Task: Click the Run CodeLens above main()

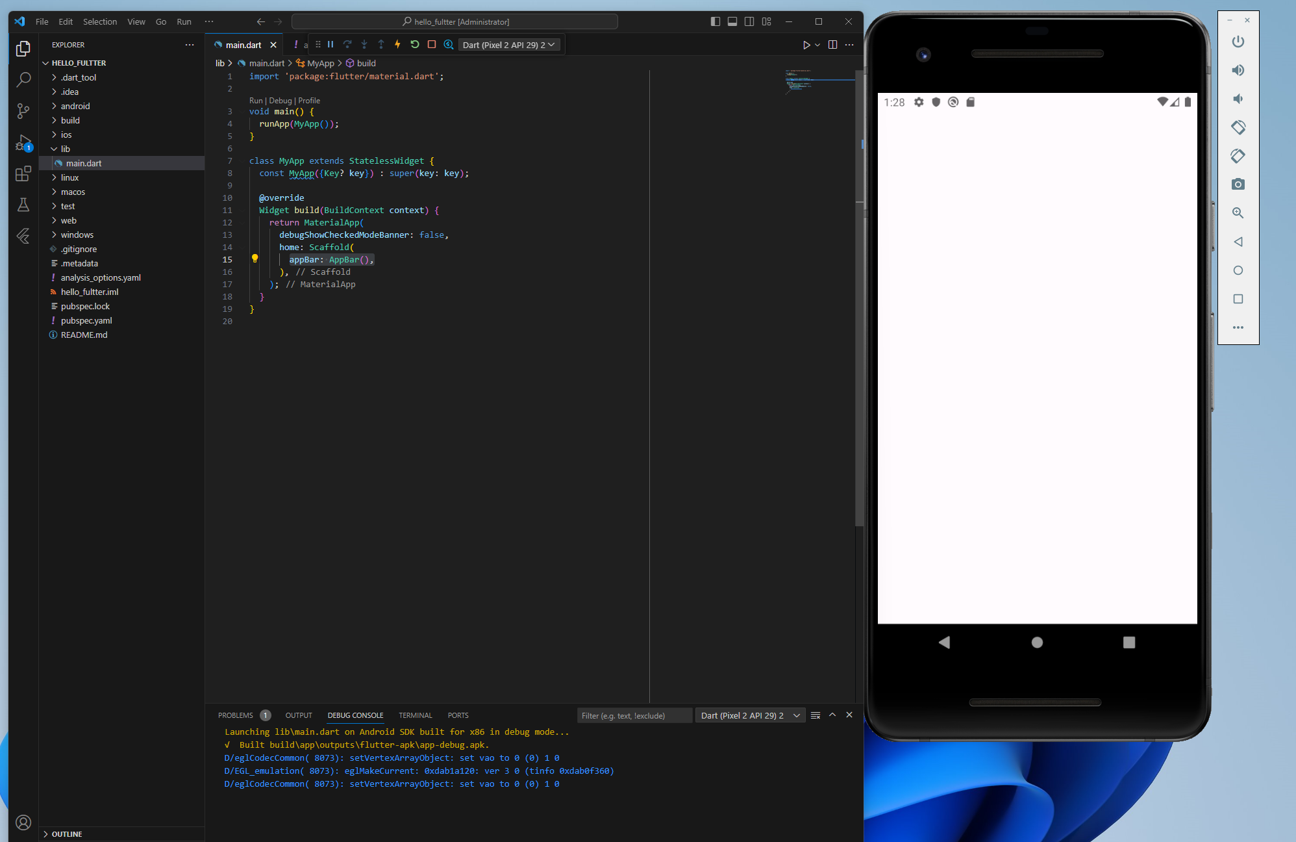Action: [256, 101]
